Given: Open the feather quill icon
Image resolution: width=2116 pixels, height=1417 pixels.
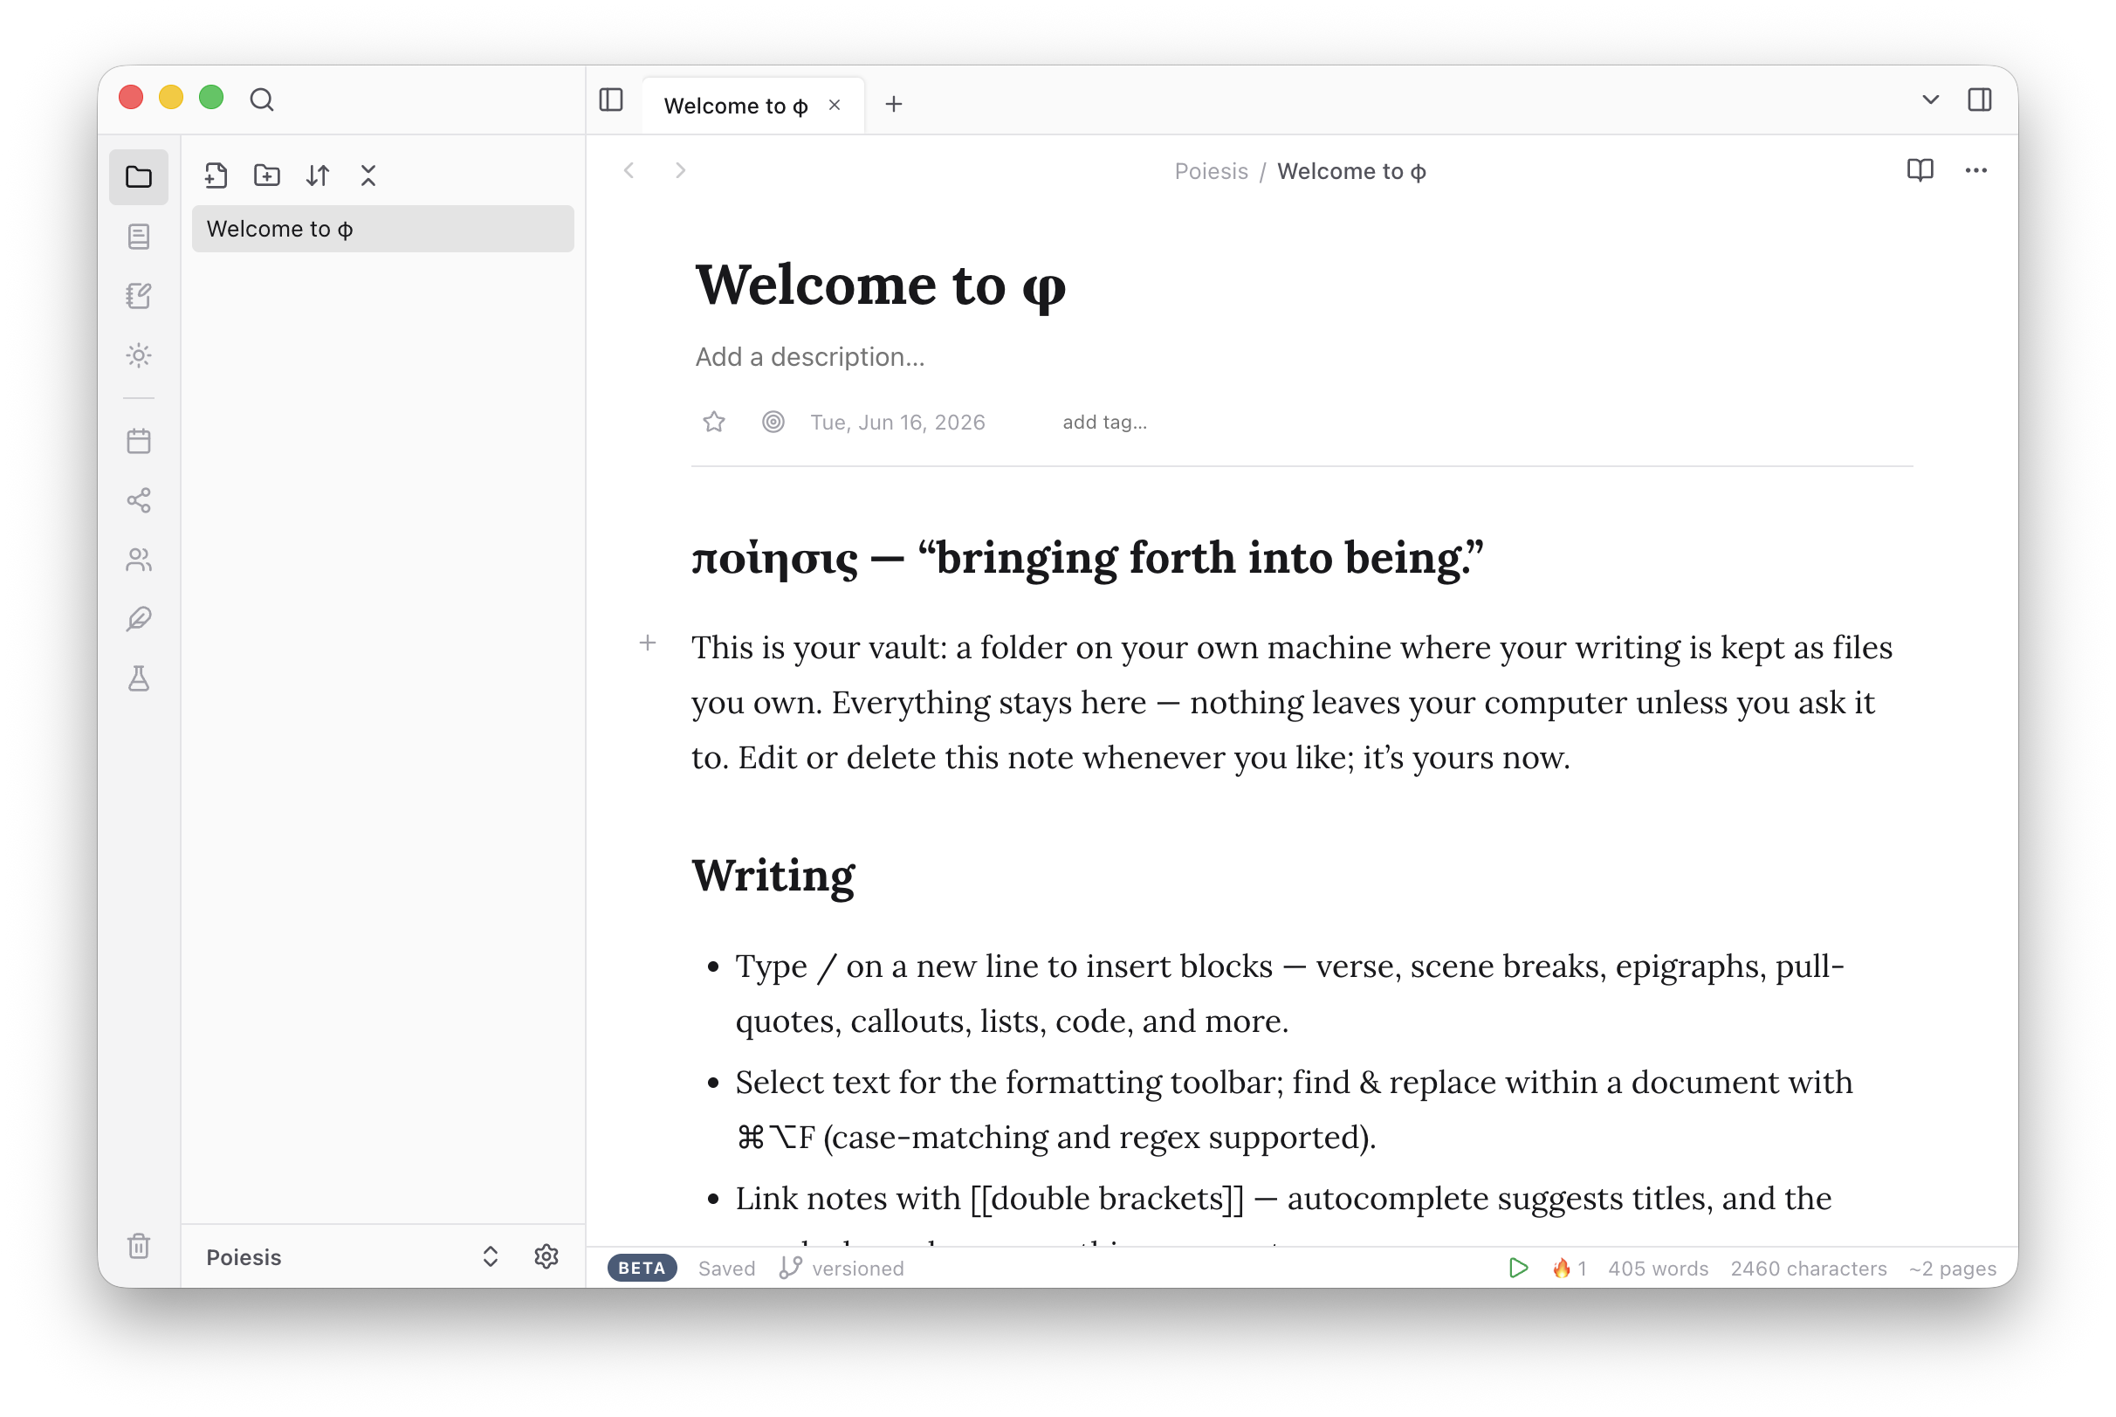Looking at the screenshot, I should pos(138,619).
